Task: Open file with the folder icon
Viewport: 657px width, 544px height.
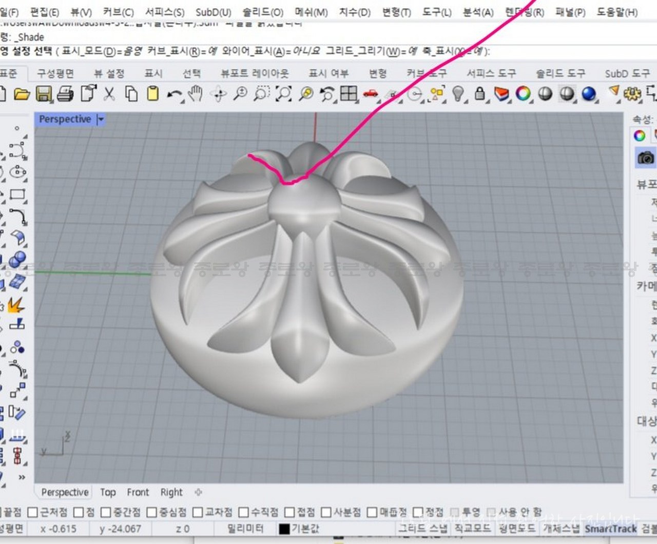Action: pyautogui.click(x=21, y=94)
